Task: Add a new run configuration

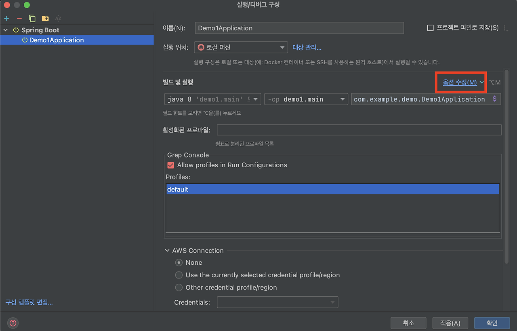Action: (6, 18)
